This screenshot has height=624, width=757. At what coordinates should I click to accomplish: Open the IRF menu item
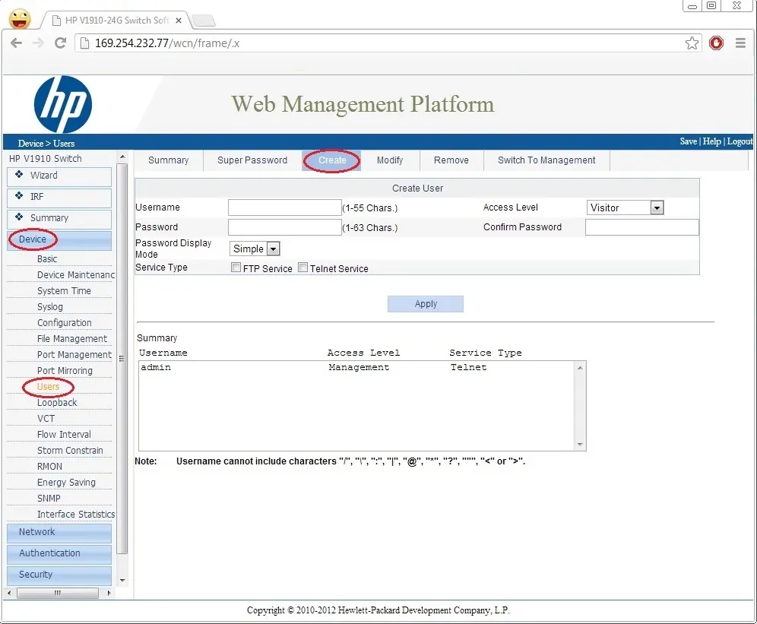(x=59, y=197)
